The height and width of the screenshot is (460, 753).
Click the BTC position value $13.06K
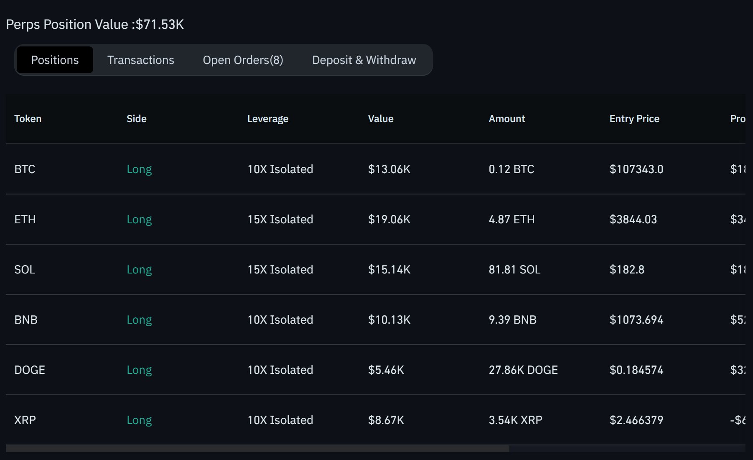[389, 169]
